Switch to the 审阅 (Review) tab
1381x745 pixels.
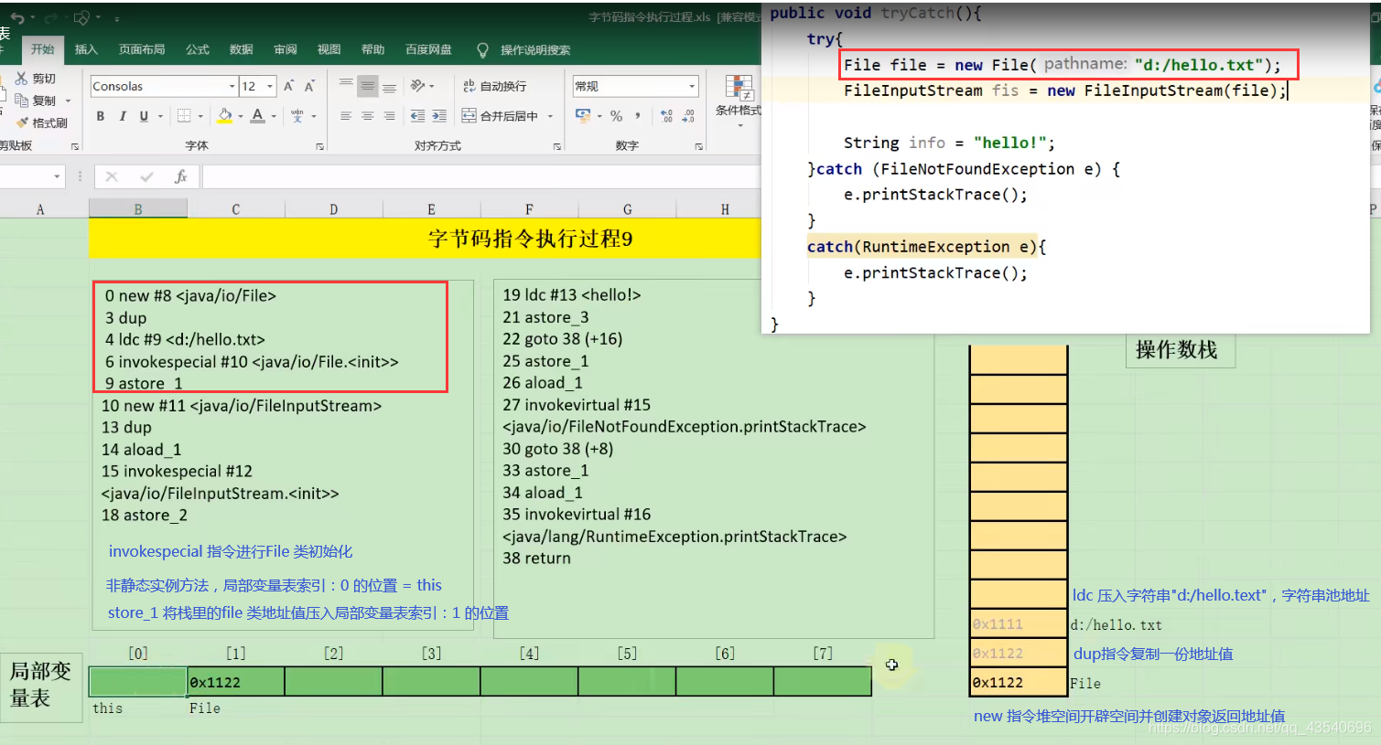[x=286, y=49]
